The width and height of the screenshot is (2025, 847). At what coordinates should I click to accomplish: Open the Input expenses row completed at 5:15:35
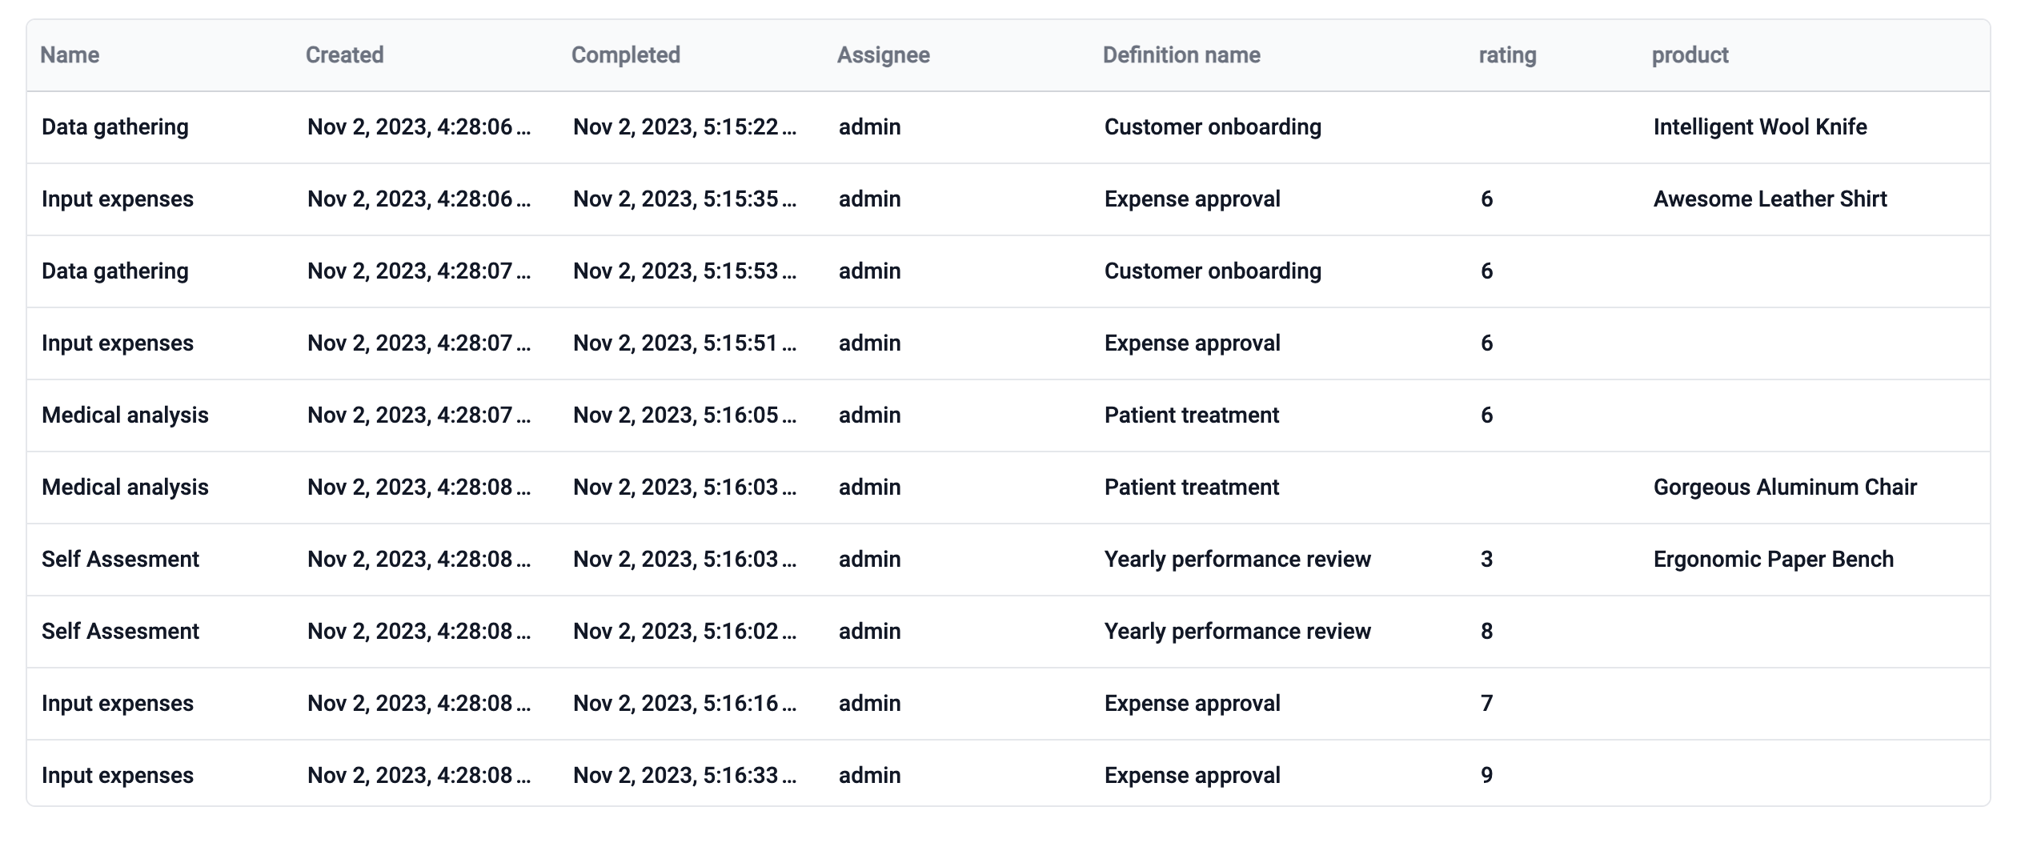click(x=118, y=199)
